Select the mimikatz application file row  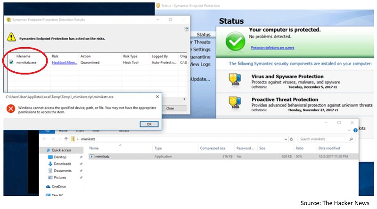pyautogui.click(x=223, y=156)
